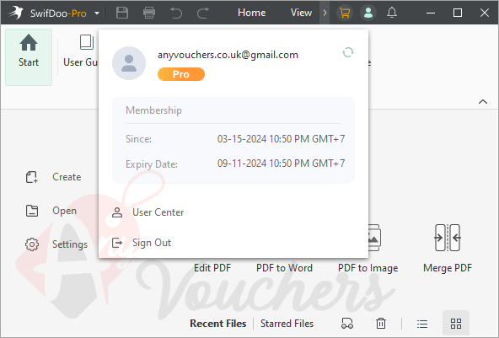The width and height of the screenshot is (499, 338).
Task: Switch to the View ribbon tab
Action: [x=301, y=13]
